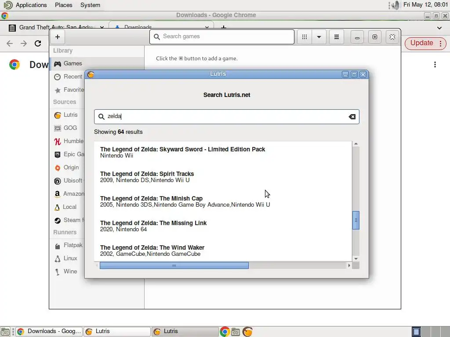450x337 pixels.
Task: Switch to Downloads - Google Chrome taskbar entry
Action: [49, 332]
